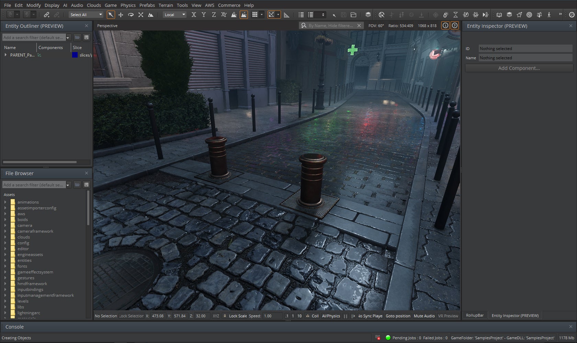
Task: Toggle the viewport info display icon
Action: 445,26
